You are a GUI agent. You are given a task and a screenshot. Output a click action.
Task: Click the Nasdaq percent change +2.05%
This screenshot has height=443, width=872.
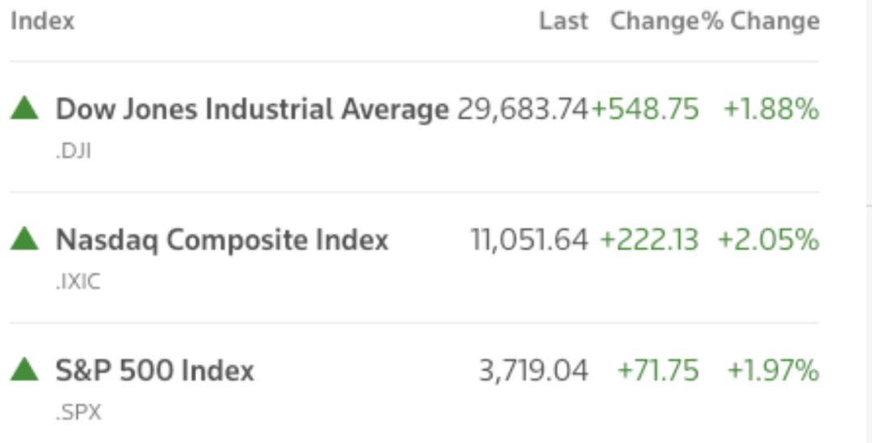(769, 240)
